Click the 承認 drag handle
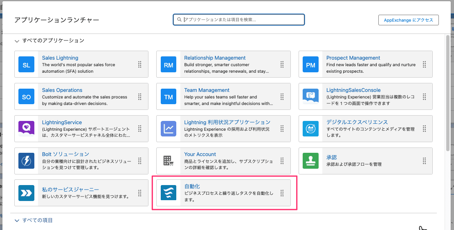The width and height of the screenshot is (454, 230). click(x=424, y=161)
